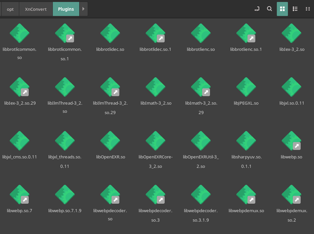Screen dimensions: 314x234
Task: Switch to compact view
Action: click(308, 9)
